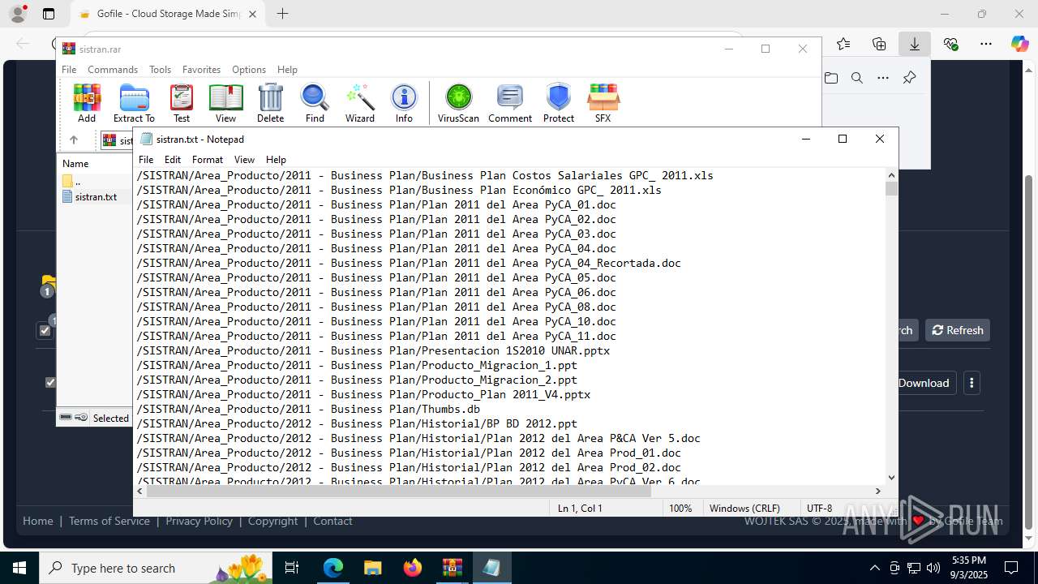The height and width of the screenshot is (584, 1038).
Task: Open Tab actions menu in Edge
Action: [x=49, y=14]
